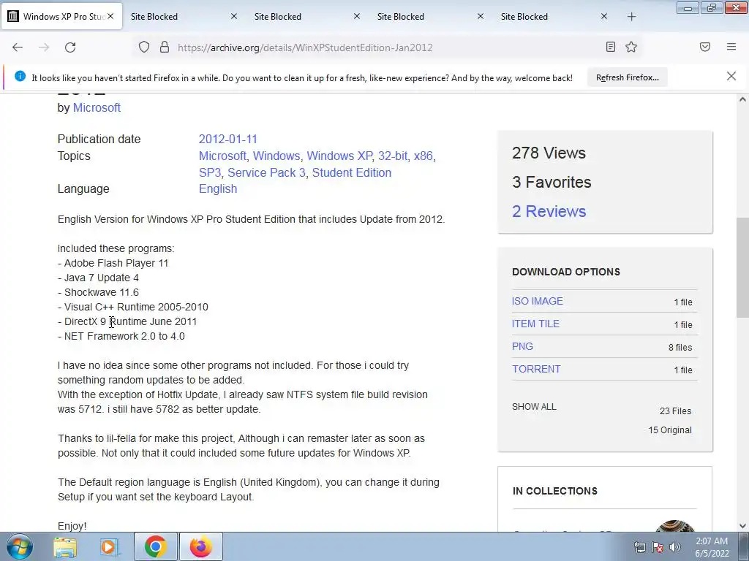Click the Firefox taskbar icon
The image size is (749, 561).
tap(201, 546)
